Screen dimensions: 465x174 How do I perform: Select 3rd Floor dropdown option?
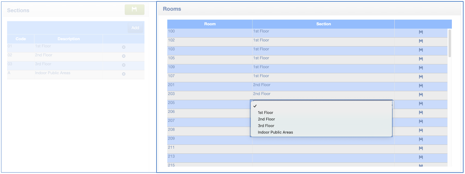266,126
